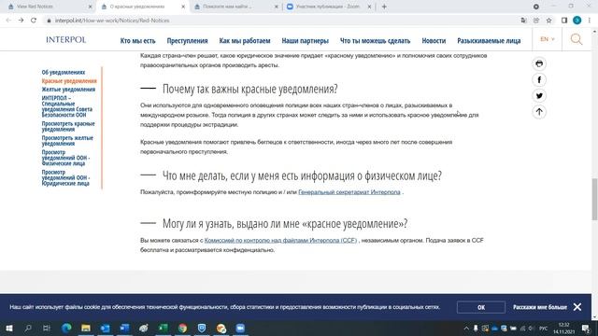The width and height of the screenshot is (598, 336).
Task: Open Windows notification center icon
Action: click(586, 328)
